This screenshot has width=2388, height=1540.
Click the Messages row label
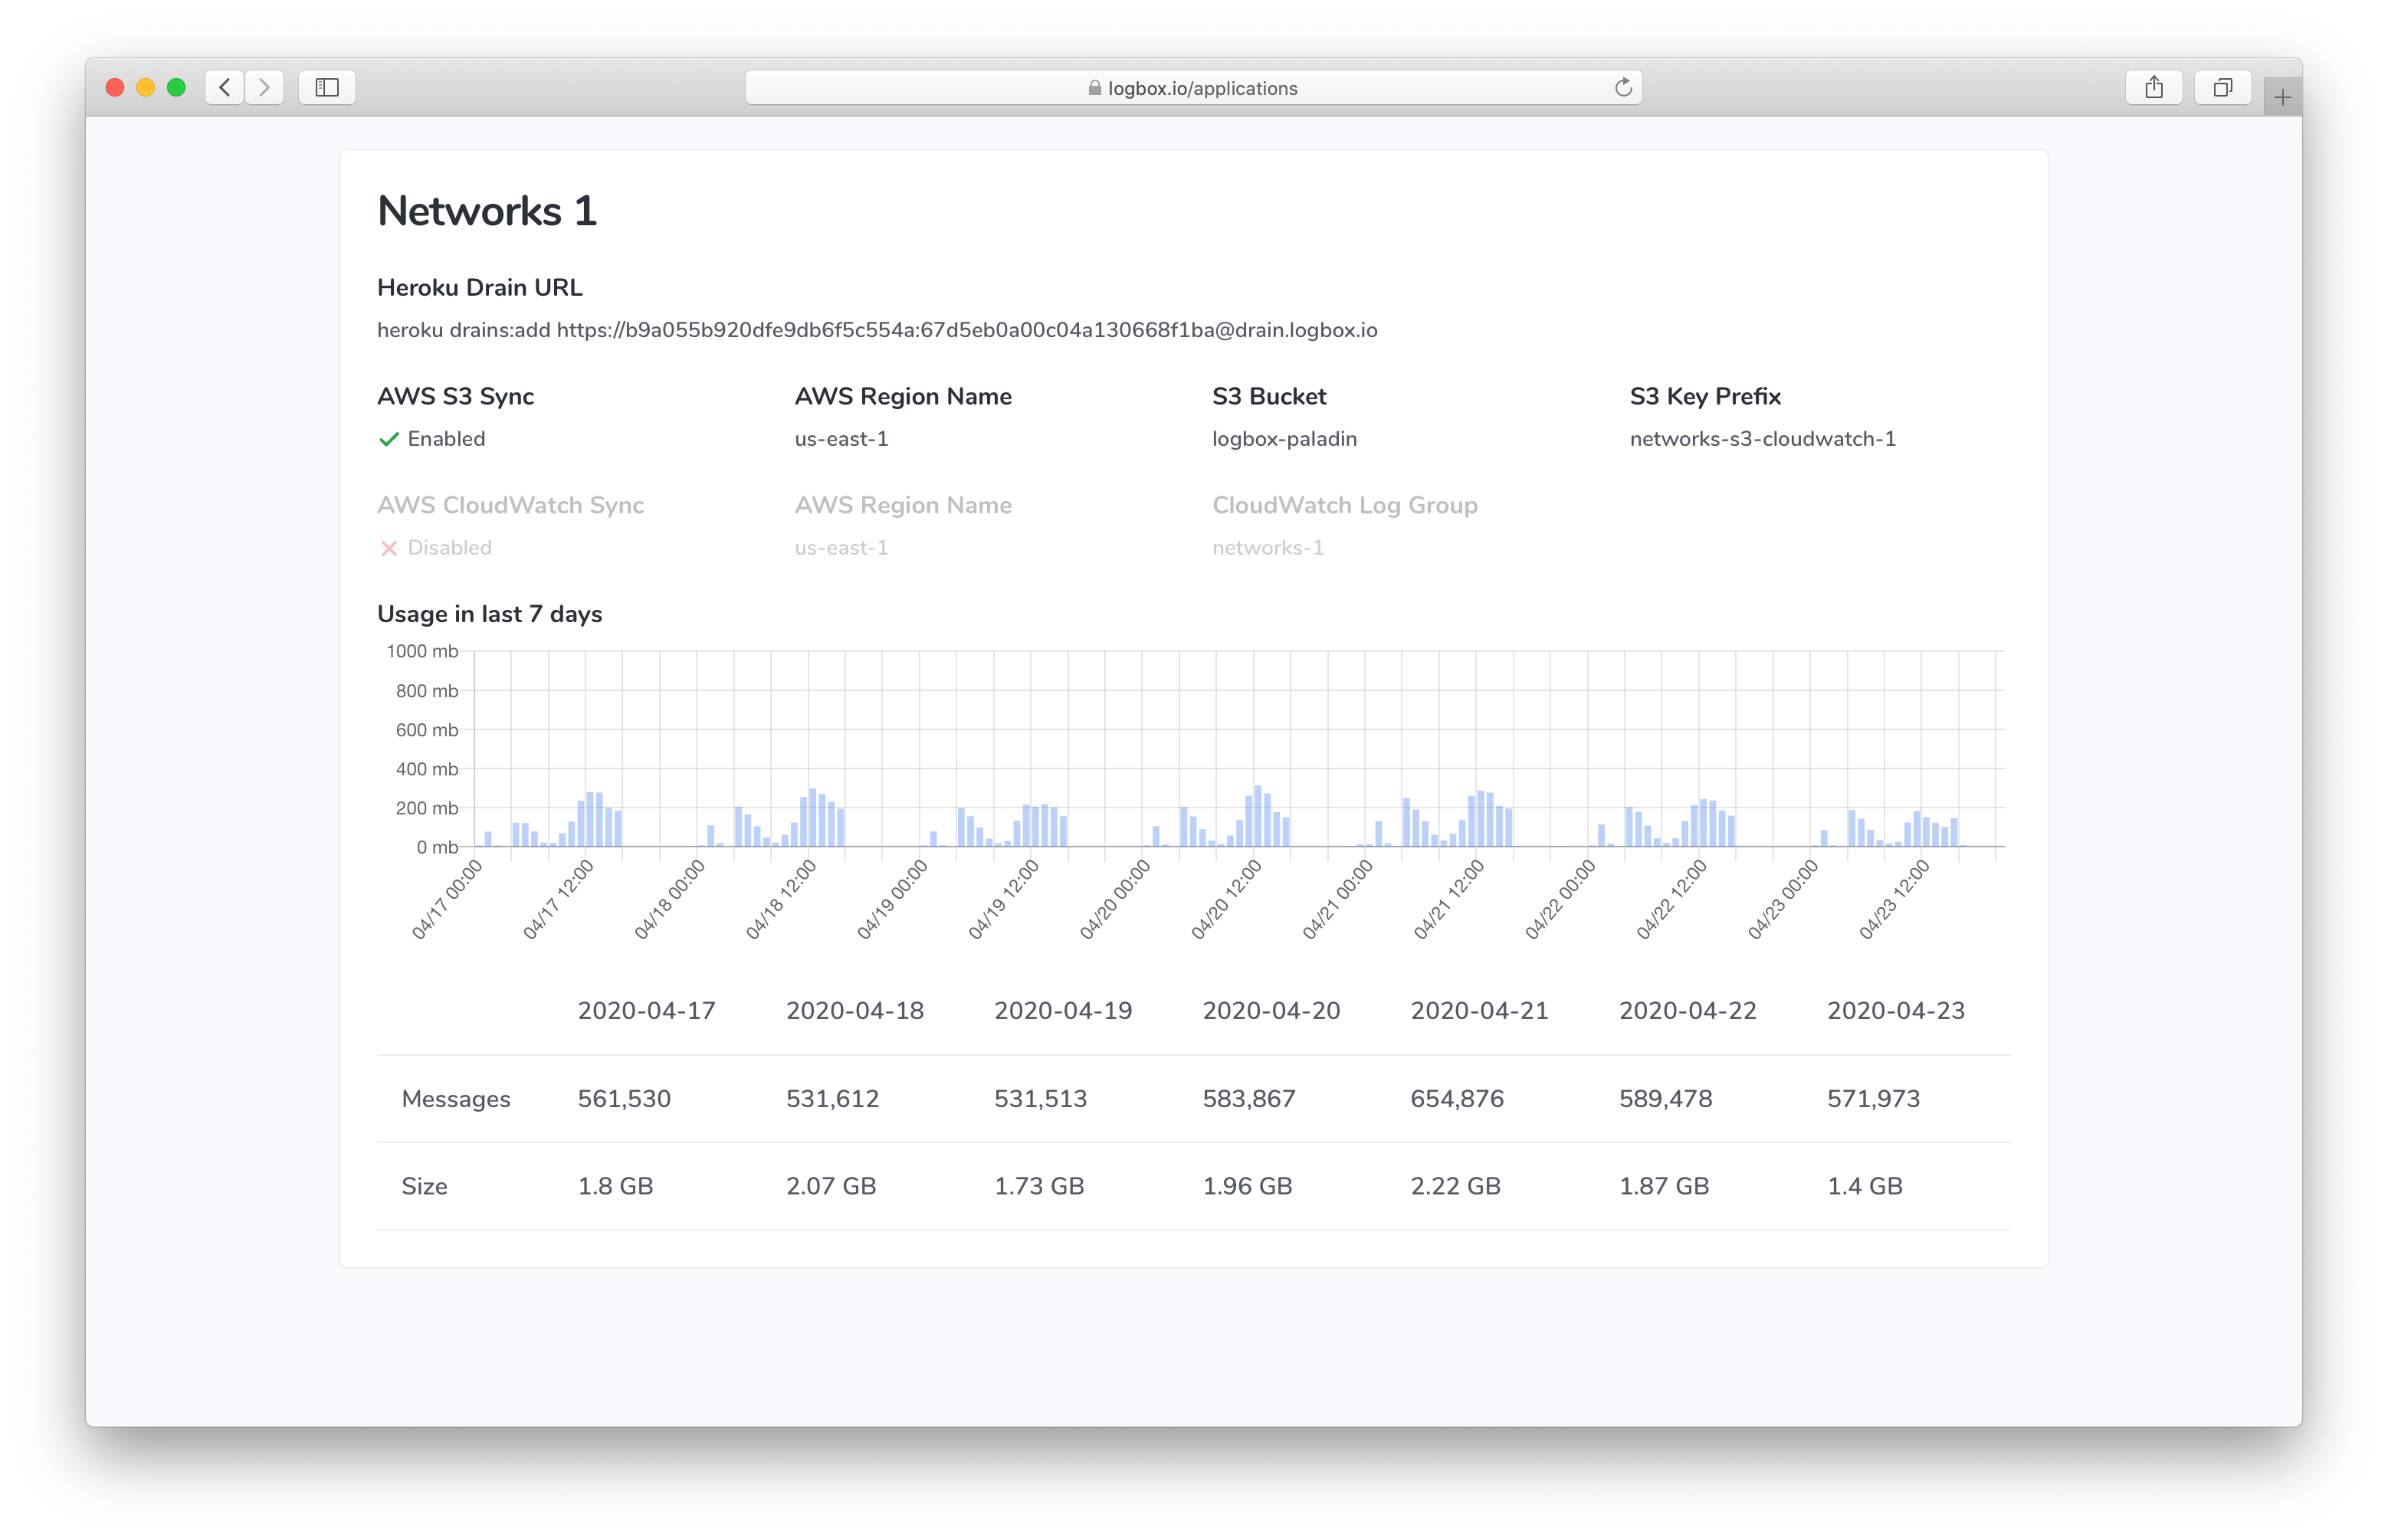pos(455,1098)
